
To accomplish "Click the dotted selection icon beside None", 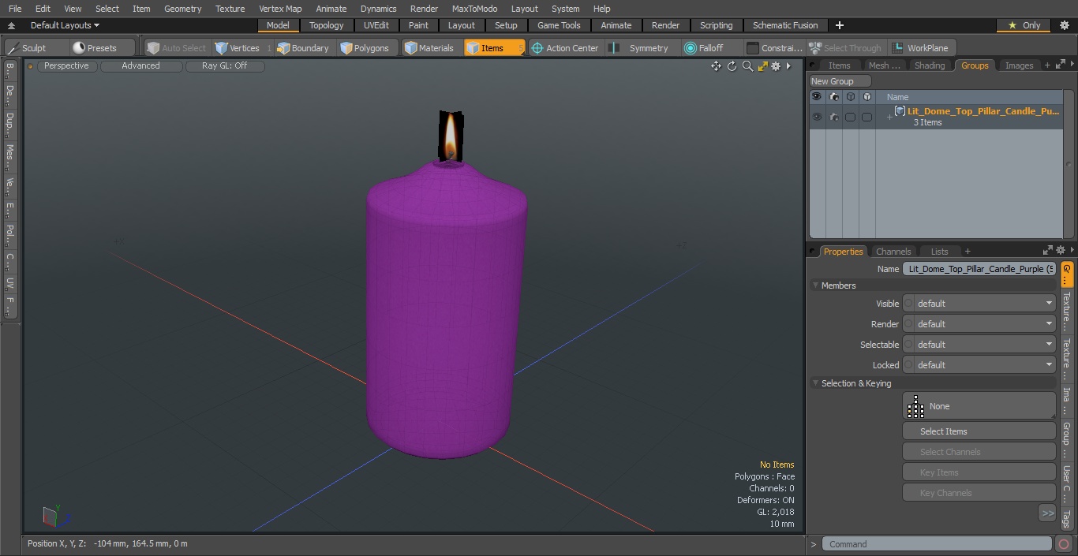I will point(915,406).
